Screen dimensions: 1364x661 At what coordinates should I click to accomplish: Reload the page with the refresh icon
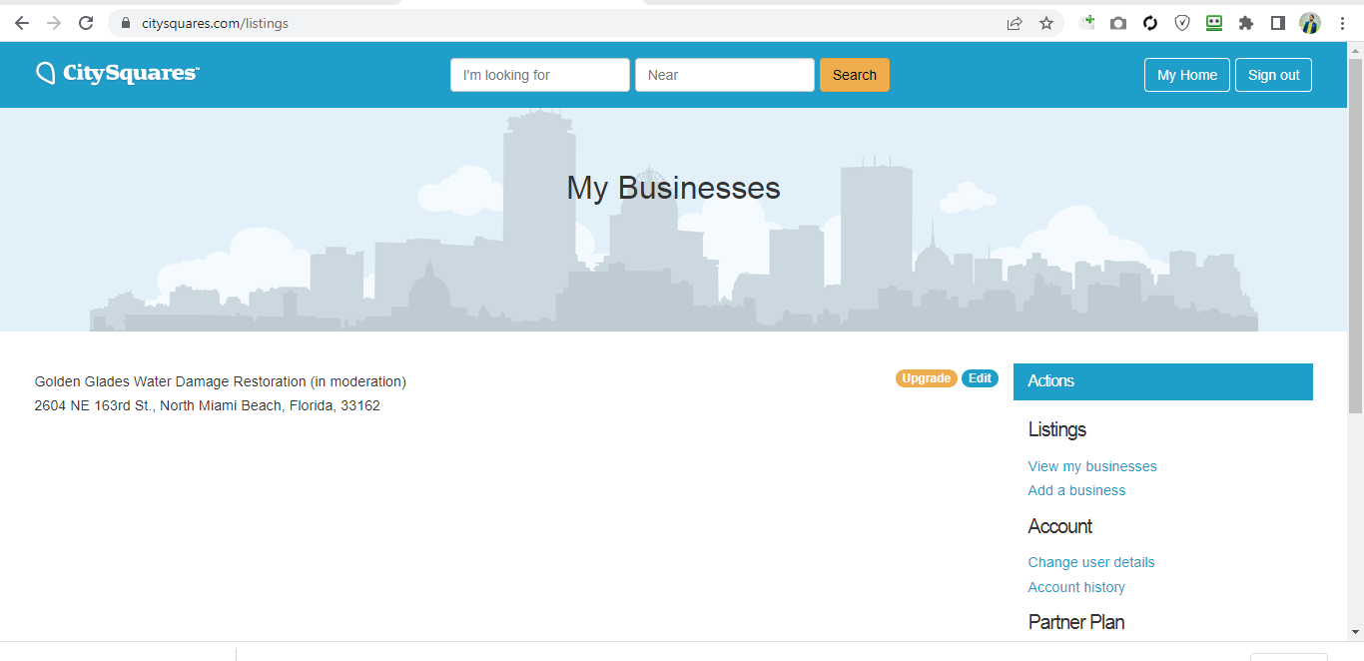pos(86,23)
